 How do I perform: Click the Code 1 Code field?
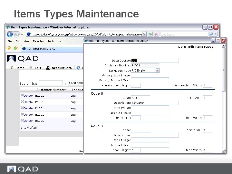(x=140, y=130)
